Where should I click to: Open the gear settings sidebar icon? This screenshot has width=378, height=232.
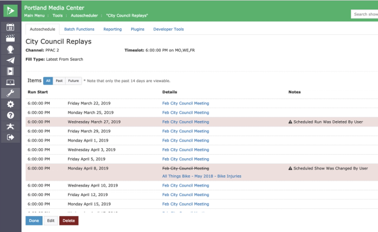(11, 104)
